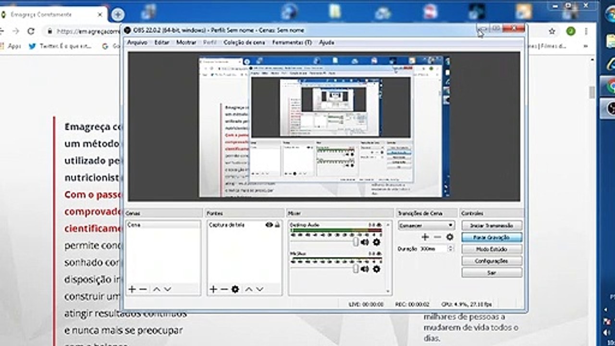Open the Twitter bookmark in the Chrome bookmarks bar
This screenshot has width=615, height=346.
(x=61, y=47)
